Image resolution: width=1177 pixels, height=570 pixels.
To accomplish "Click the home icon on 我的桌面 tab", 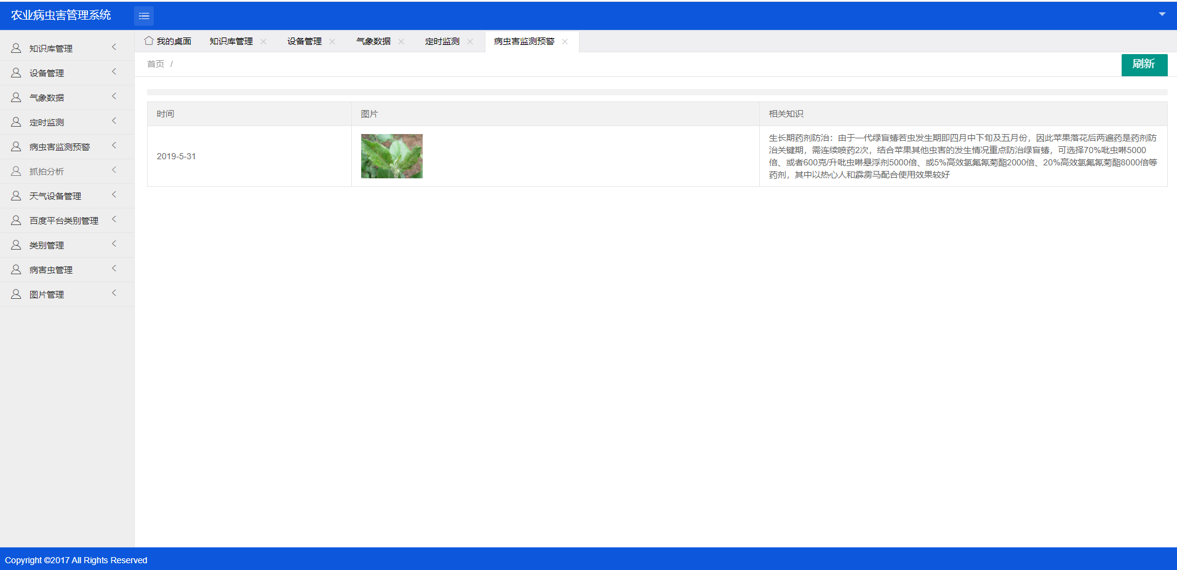I will [149, 41].
